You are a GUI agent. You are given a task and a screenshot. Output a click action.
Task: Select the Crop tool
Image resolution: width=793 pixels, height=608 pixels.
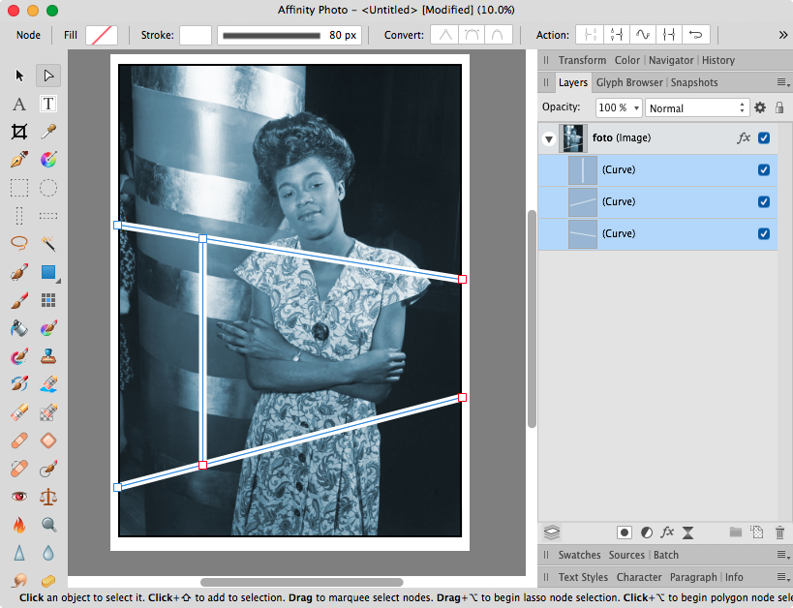19,132
